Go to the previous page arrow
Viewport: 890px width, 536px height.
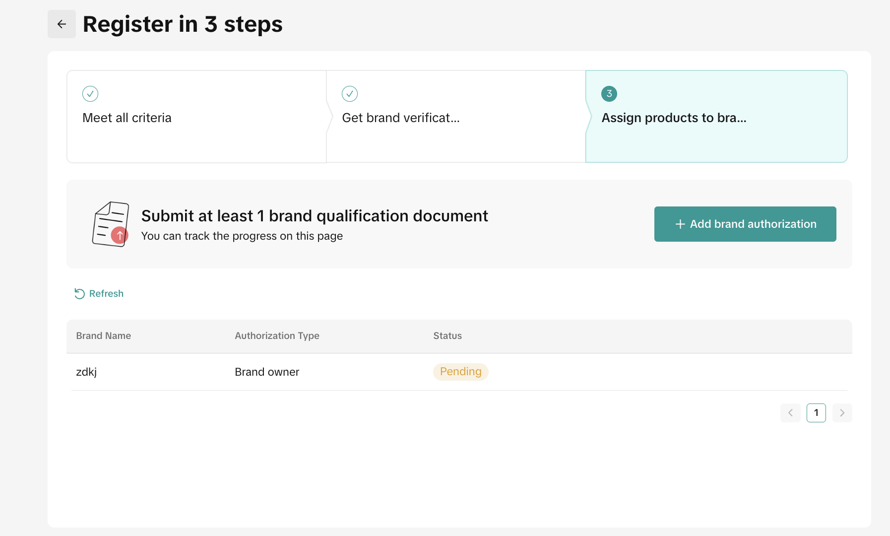click(790, 413)
